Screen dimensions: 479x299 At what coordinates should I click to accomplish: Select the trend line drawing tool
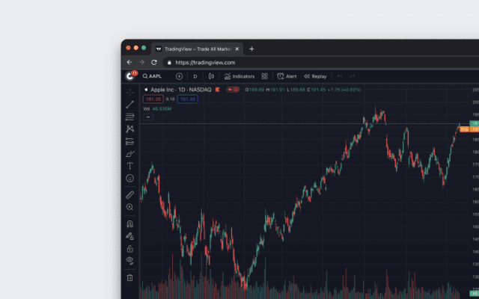pos(129,104)
